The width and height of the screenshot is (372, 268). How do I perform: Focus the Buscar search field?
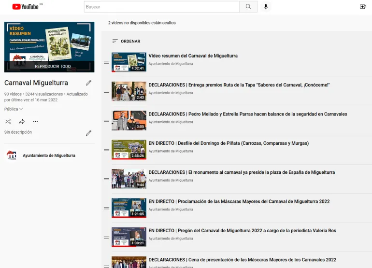pos(161,7)
